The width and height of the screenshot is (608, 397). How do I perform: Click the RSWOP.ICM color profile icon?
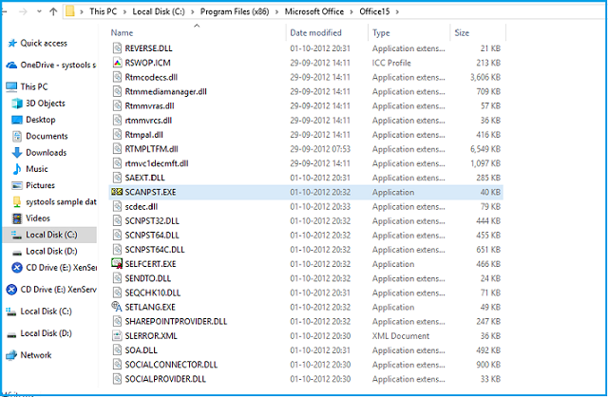117,63
